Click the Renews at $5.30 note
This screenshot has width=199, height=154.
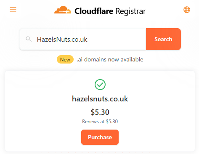coord(100,122)
